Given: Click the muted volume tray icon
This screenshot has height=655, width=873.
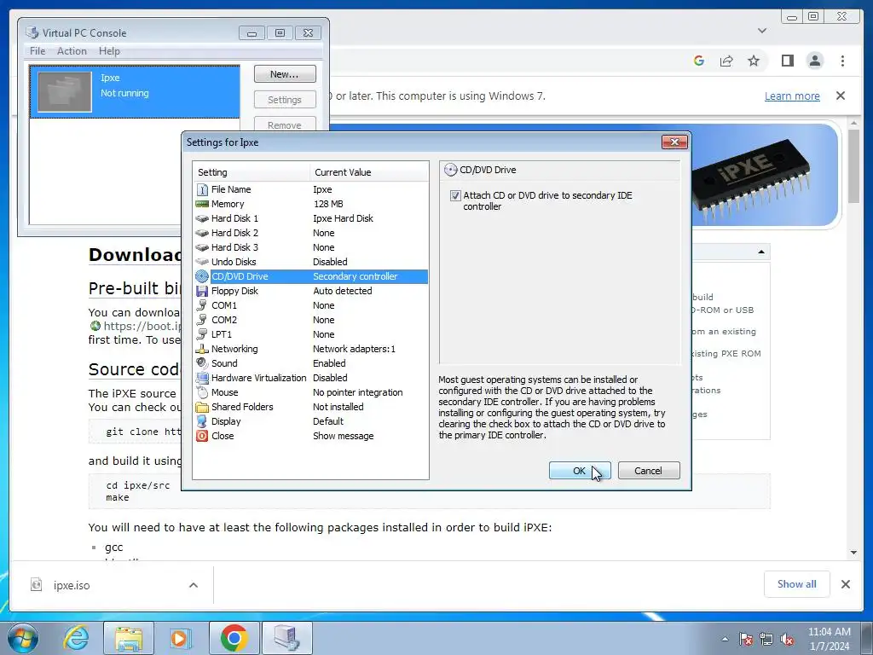Looking at the screenshot, I should coord(787,640).
